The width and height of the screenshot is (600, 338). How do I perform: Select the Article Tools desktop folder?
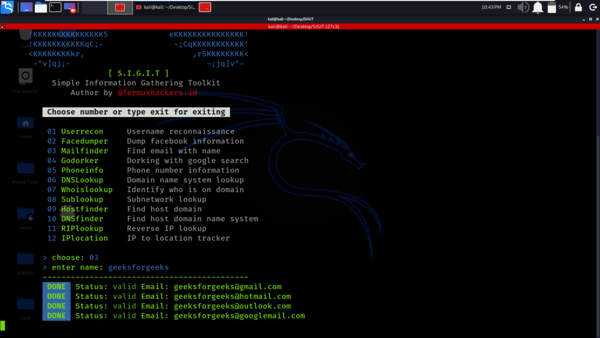click(25, 172)
